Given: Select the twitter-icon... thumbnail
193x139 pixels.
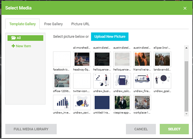Looking at the screenshot, I should click(82, 81).
